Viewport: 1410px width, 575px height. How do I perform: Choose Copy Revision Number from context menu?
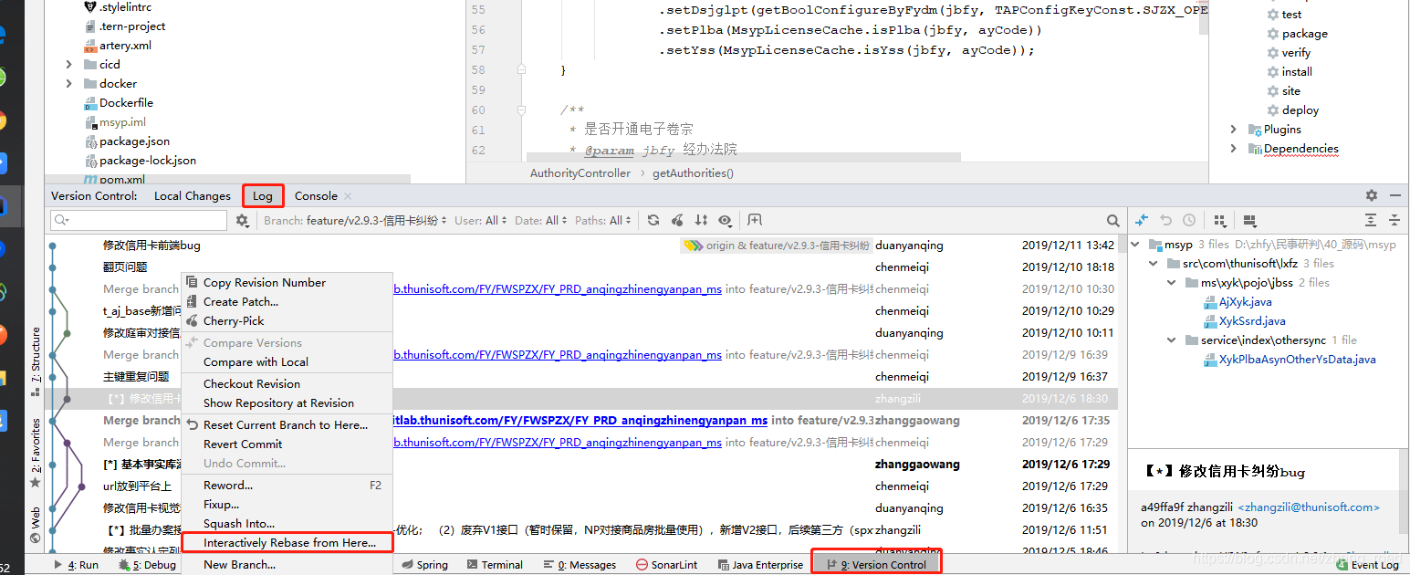(x=287, y=282)
